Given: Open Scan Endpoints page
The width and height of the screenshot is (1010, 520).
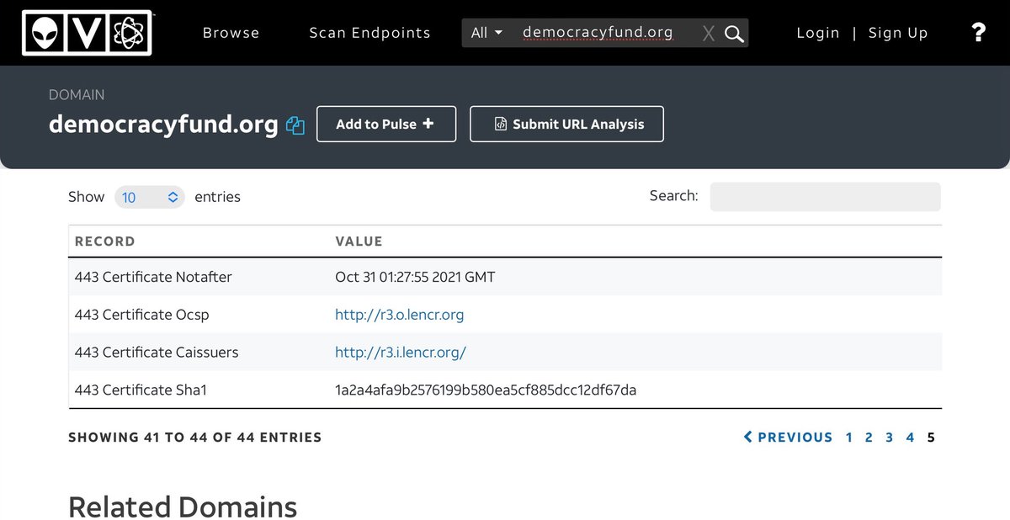Looking at the screenshot, I should click(x=369, y=33).
